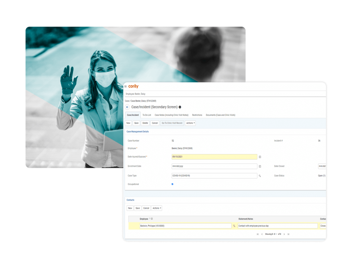Uncheck the Occupational checkbox
The image size is (351, 267).
[x=172, y=184]
